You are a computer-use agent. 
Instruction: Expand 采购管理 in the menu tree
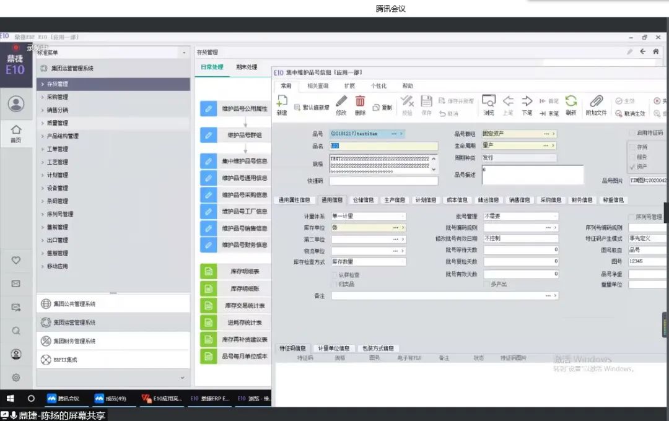pyautogui.click(x=57, y=97)
